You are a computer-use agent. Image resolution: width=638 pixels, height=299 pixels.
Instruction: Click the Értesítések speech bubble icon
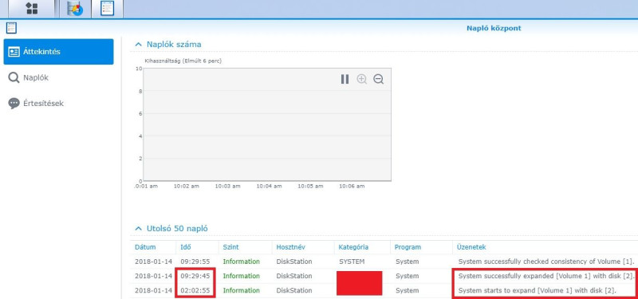tap(14, 104)
